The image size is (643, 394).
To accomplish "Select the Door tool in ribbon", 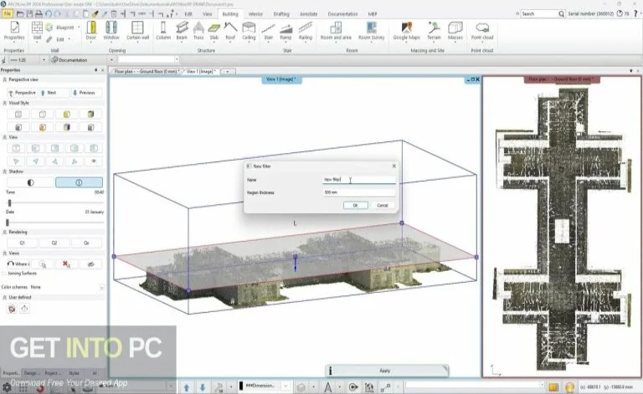I will [90, 30].
